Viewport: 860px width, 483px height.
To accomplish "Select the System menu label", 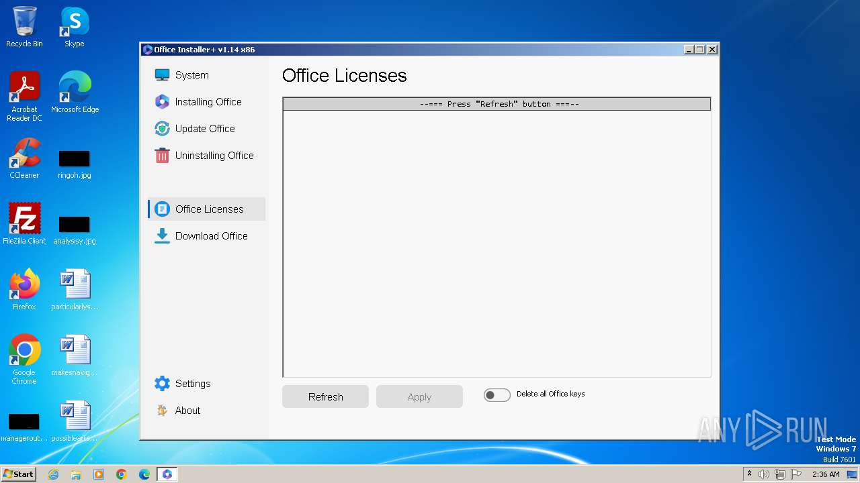I will tap(192, 75).
